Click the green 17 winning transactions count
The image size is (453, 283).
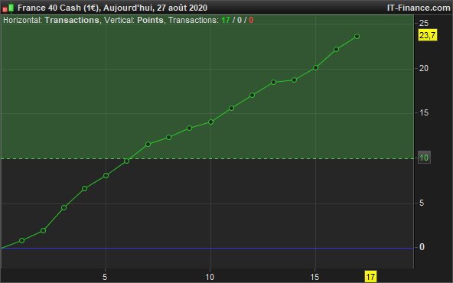point(226,20)
